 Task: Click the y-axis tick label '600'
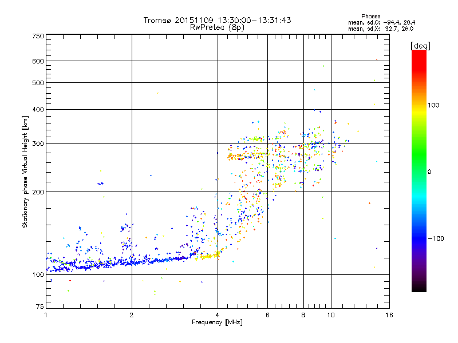(38, 61)
